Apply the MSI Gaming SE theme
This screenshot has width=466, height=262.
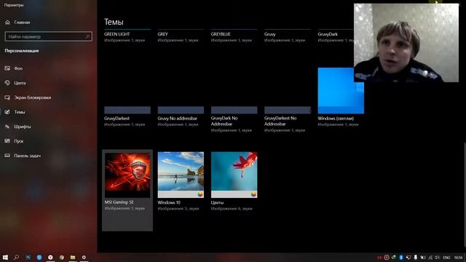127,190
